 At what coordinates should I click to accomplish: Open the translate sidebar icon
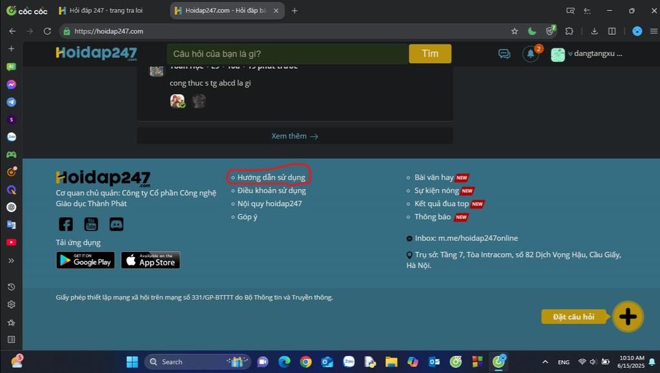coord(12,225)
